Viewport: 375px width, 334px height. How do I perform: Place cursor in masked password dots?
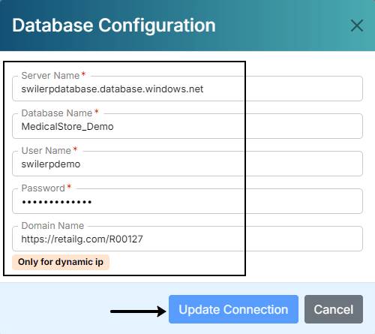57,202
